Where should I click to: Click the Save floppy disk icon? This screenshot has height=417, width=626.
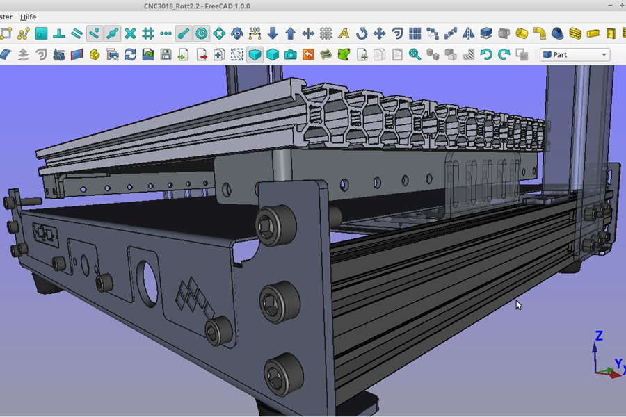click(166, 55)
